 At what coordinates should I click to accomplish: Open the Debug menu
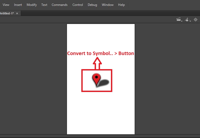coord(92,5)
